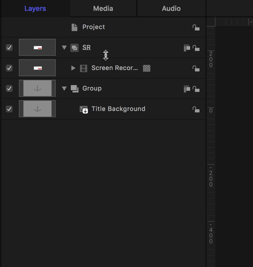Select the Title Background layer name
The width and height of the screenshot is (253, 267).
[x=118, y=109]
